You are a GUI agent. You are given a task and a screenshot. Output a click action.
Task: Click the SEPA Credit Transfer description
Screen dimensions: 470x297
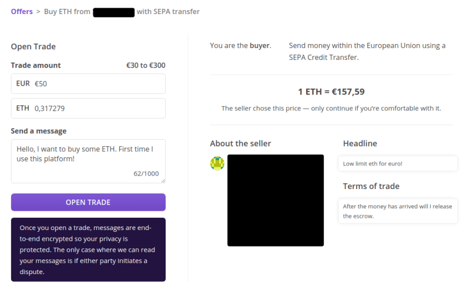[367, 52]
